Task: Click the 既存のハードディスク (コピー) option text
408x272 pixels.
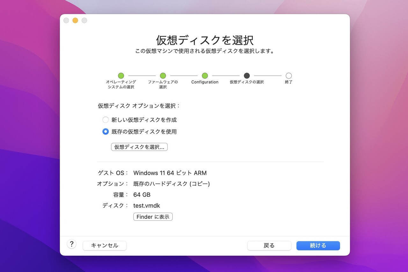Action: pos(171,184)
